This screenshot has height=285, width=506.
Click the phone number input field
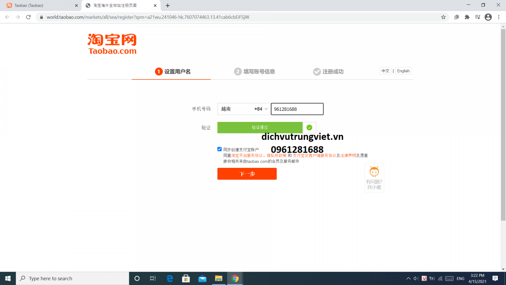pyautogui.click(x=297, y=109)
